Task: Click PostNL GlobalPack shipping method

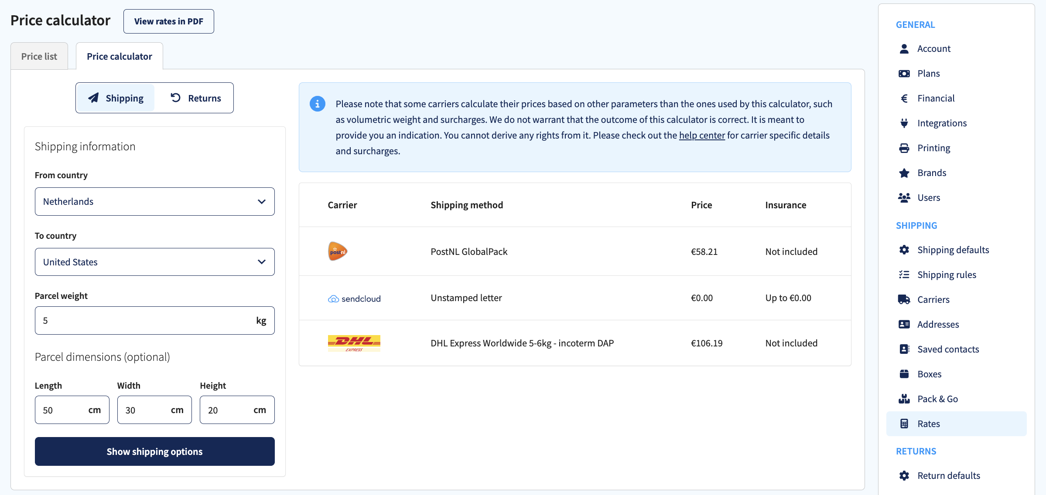Action: point(469,251)
